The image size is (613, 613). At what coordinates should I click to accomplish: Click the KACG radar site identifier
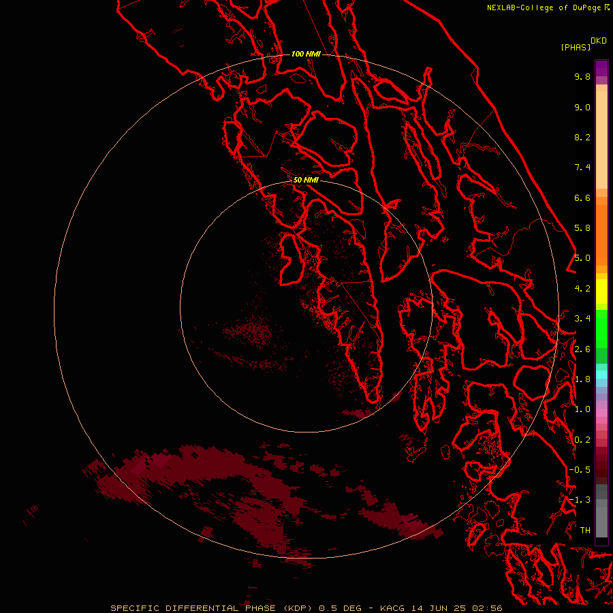[392, 608]
